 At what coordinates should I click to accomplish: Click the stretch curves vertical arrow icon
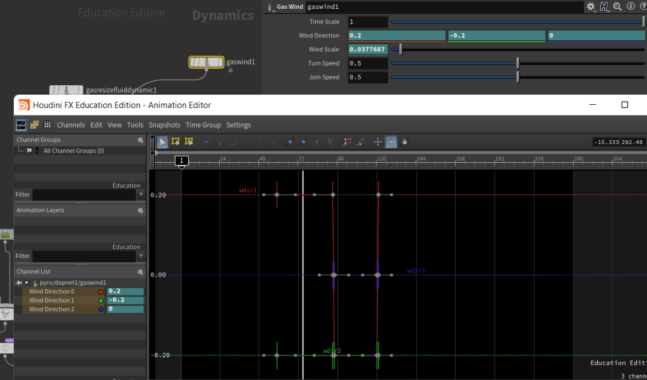[x=347, y=142]
